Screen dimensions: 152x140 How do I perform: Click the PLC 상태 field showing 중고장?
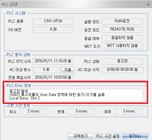122,61
